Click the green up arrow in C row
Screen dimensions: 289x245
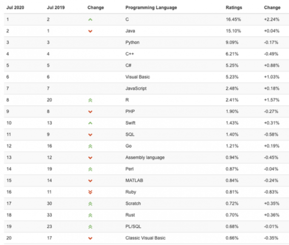click(90, 20)
